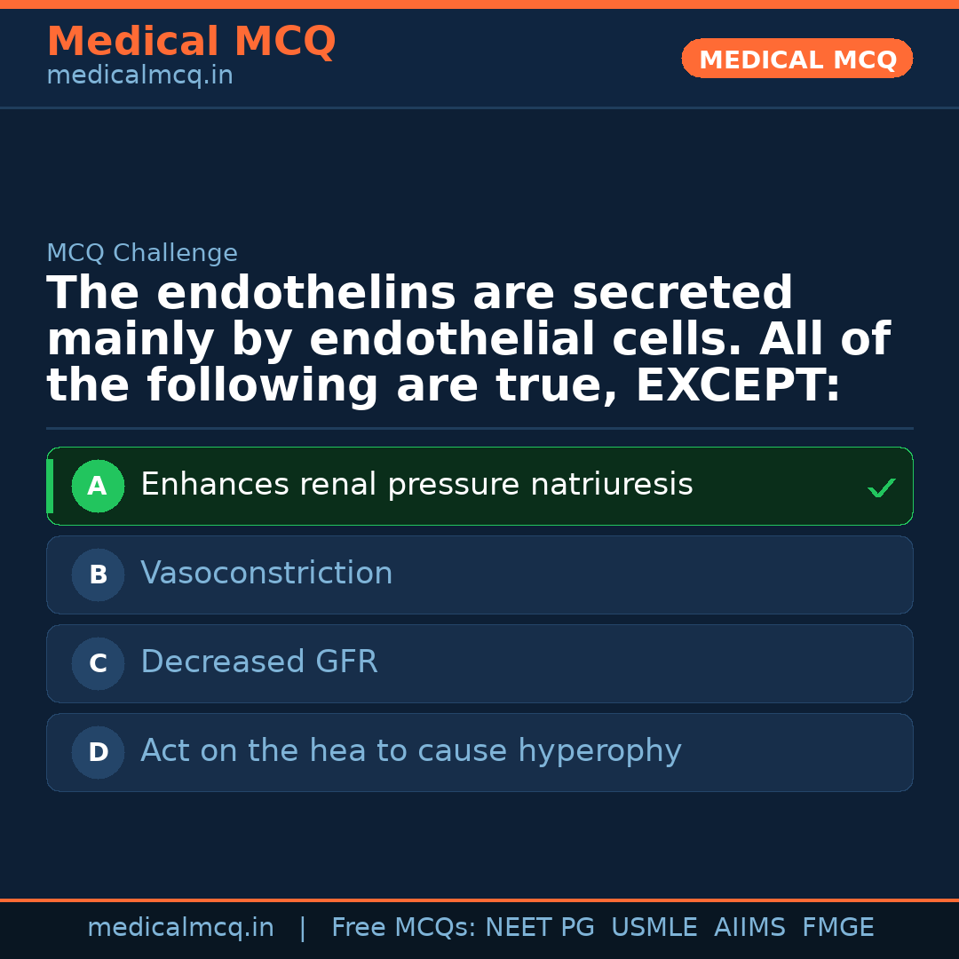The width and height of the screenshot is (959, 959).
Task: Click the orange MEDICAL MCQ badge
Action: point(797,59)
